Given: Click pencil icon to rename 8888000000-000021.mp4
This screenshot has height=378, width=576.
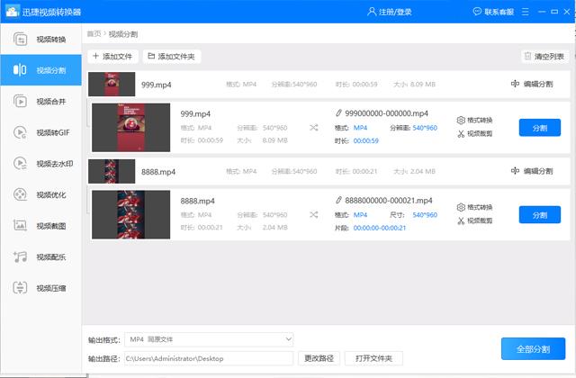Looking at the screenshot, I should 338,200.
